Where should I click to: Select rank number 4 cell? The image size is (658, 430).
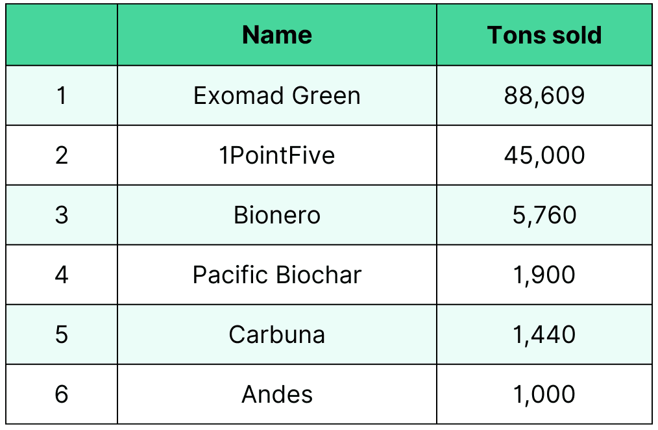[x=62, y=275]
